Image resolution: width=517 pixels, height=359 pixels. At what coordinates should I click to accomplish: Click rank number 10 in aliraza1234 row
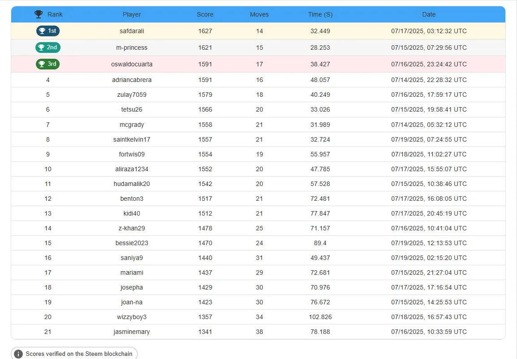(48, 169)
